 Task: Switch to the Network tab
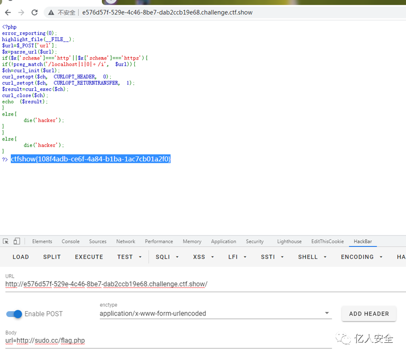click(126, 241)
